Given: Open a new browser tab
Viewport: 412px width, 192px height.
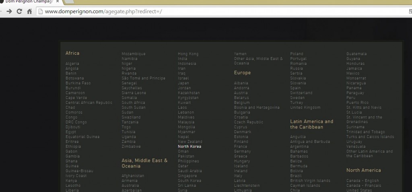Looking at the screenshot, I should (x=69, y=2).
